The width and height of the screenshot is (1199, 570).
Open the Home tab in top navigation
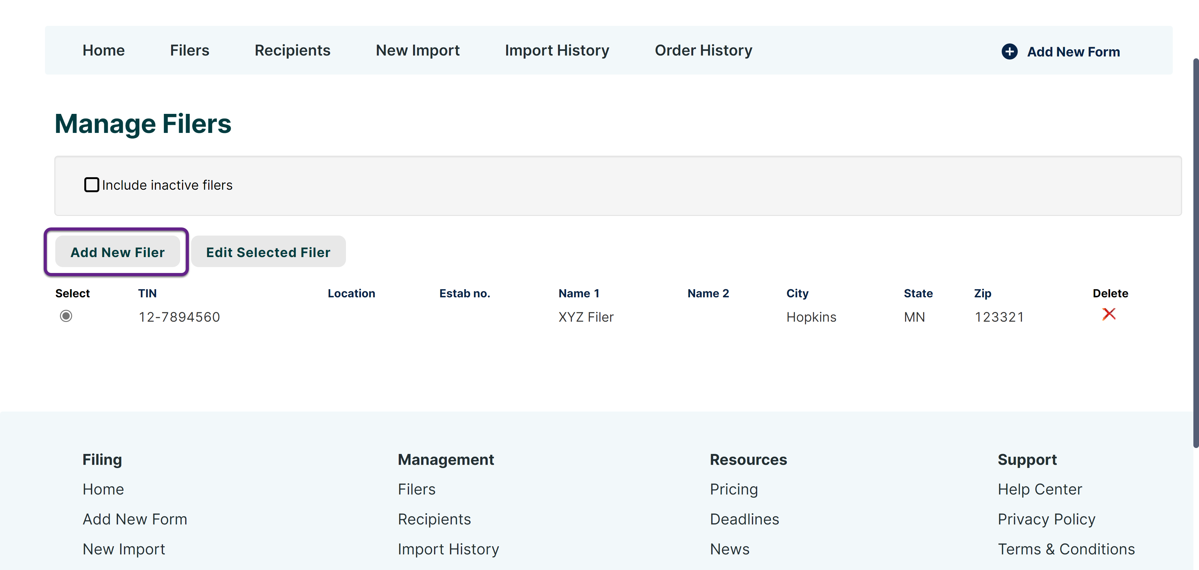(103, 50)
